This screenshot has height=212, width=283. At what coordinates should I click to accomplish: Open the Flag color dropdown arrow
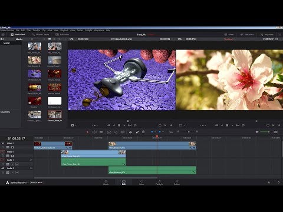point(155,132)
